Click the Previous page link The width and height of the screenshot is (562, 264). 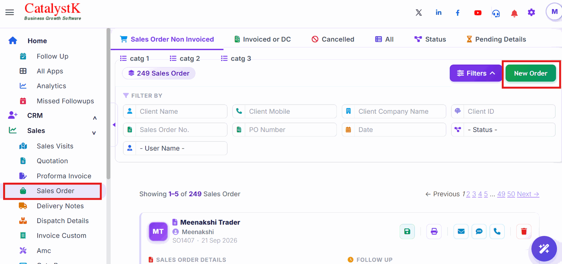point(443,194)
